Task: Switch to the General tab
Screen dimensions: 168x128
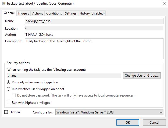Action: [x=9, y=13]
